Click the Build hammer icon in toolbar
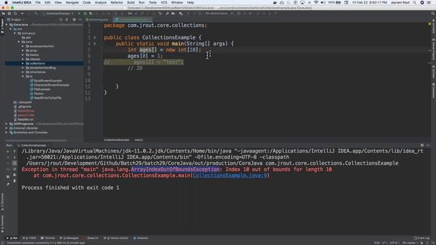This screenshot has height=245, width=436. [36, 14]
